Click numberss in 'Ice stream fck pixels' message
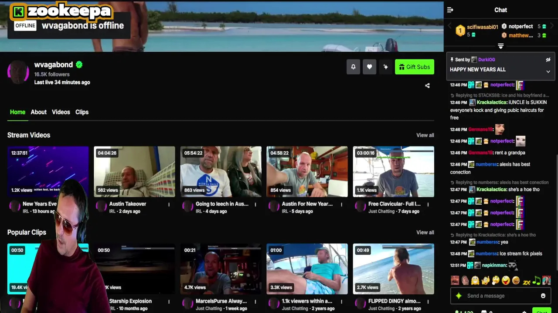 486,253
